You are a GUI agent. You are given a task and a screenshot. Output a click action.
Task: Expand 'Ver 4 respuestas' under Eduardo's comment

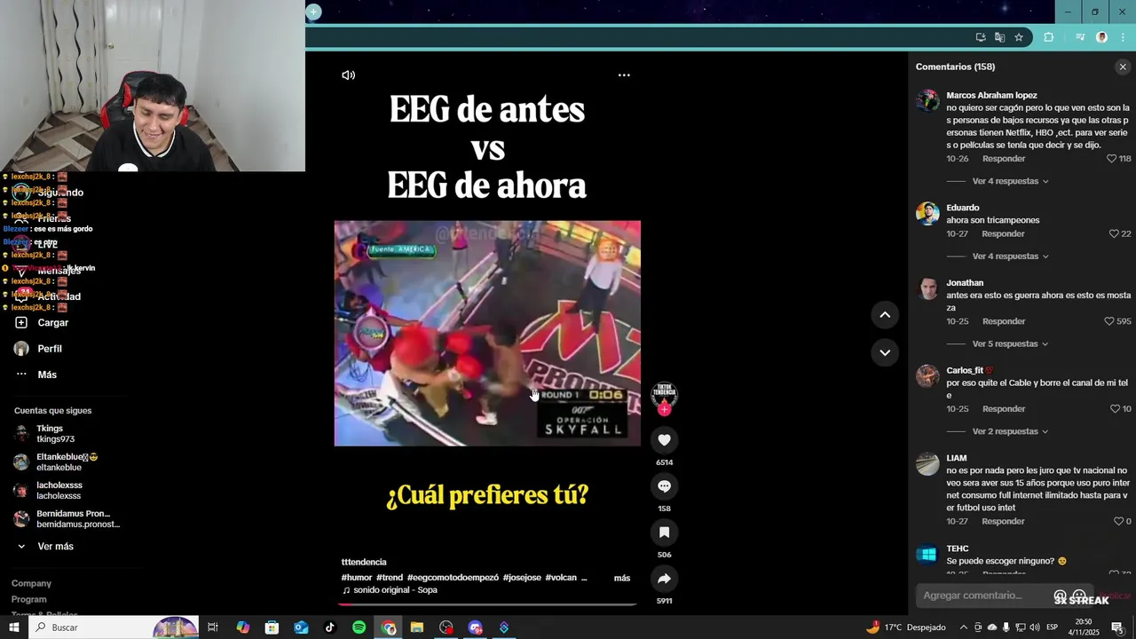pos(1010,256)
